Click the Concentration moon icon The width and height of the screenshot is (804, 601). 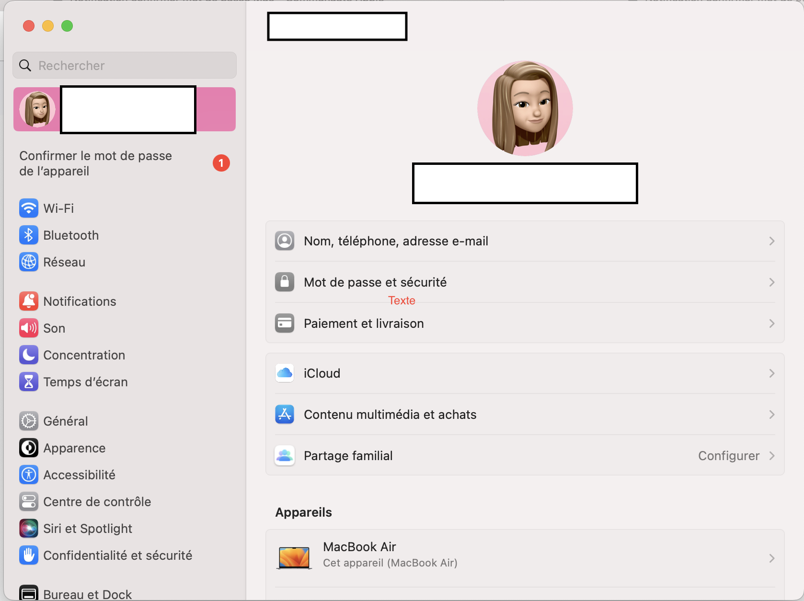29,355
